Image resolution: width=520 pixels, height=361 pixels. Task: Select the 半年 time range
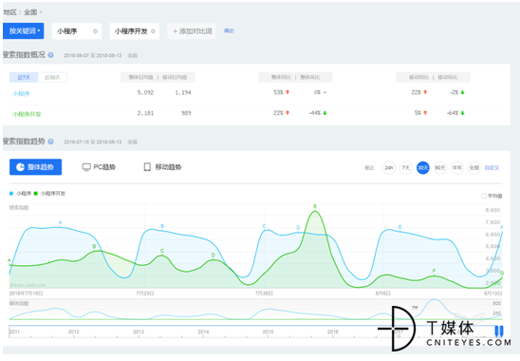[x=457, y=168]
